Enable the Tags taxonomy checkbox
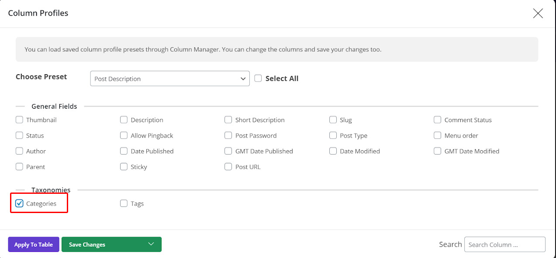The image size is (556, 258). click(x=124, y=203)
